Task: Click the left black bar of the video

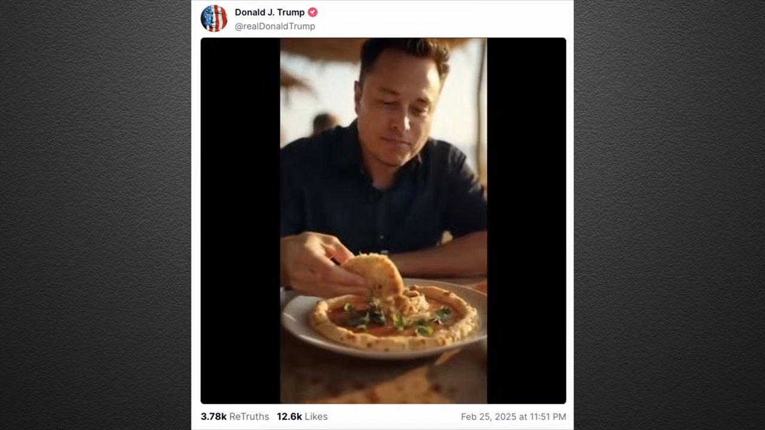Action: [x=240, y=221]
